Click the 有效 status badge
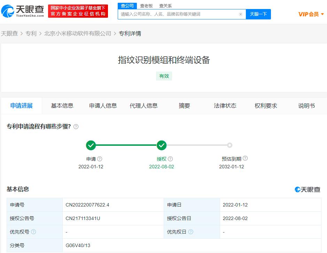 tap(164, 76)
